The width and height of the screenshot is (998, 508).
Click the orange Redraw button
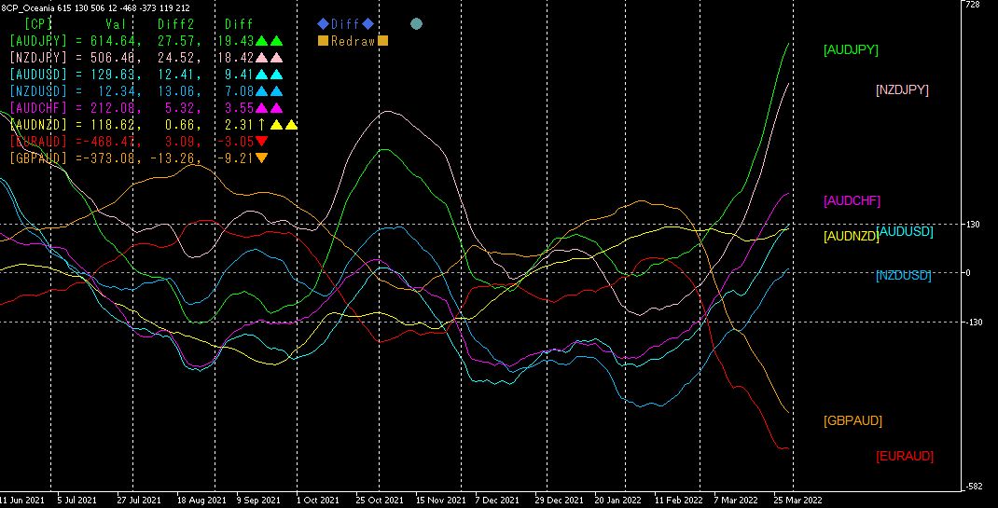coord(353,41)
